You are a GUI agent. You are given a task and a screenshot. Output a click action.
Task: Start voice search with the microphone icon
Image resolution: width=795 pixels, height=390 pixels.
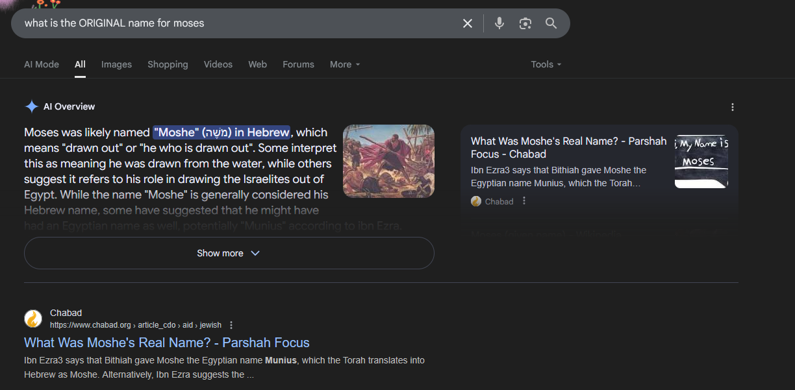[499, 23]
